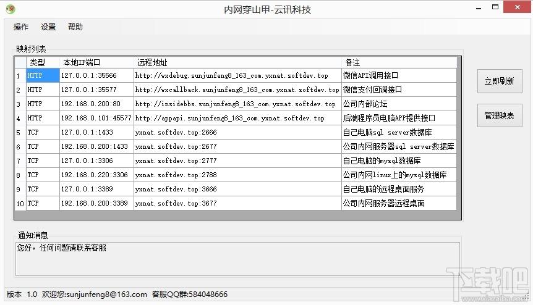Select the 公司内网服务器远程桌面 remark cell

pos(399,203)
